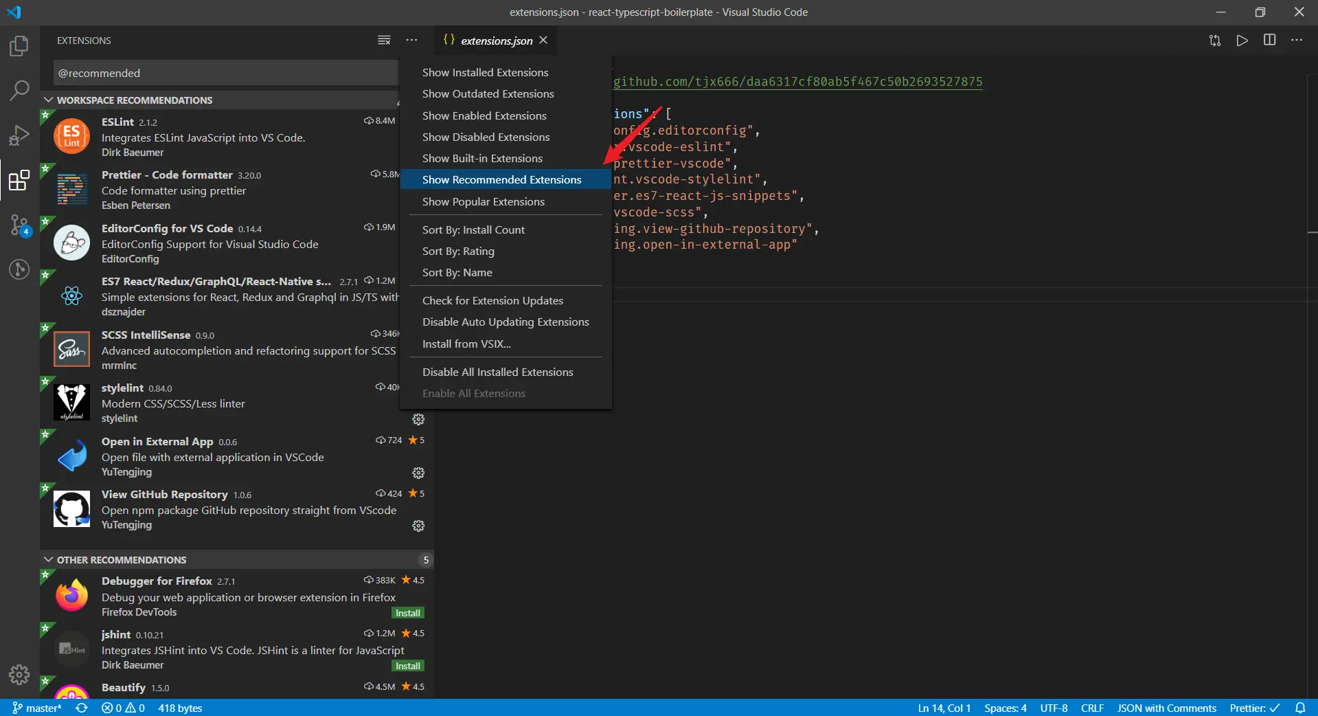Install the Debugger for Firefox extension
Image resolution: width=1318 pixels, height=716 pixels.
tap(408, 612)
